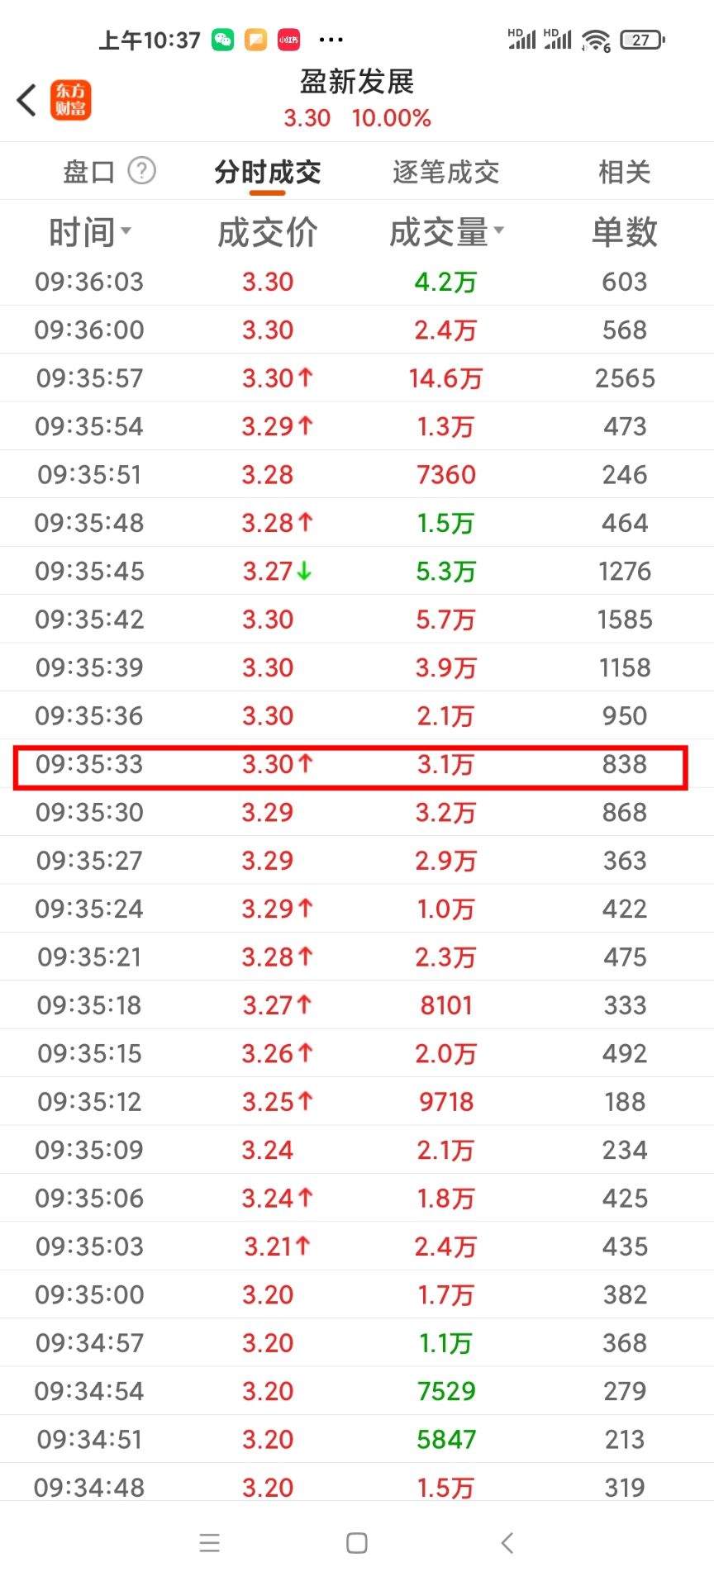Tap the help question mark beside 盘口
Image resolution: width=714 pixels, height=1586 pixels.
tap(142, 171)
